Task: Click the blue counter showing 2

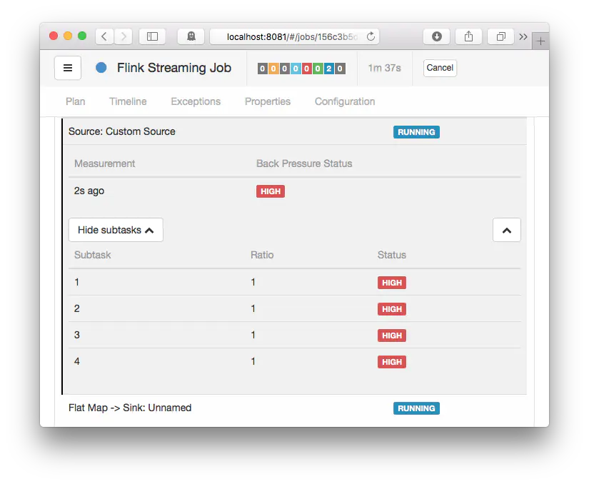Action: click(328, 69)
